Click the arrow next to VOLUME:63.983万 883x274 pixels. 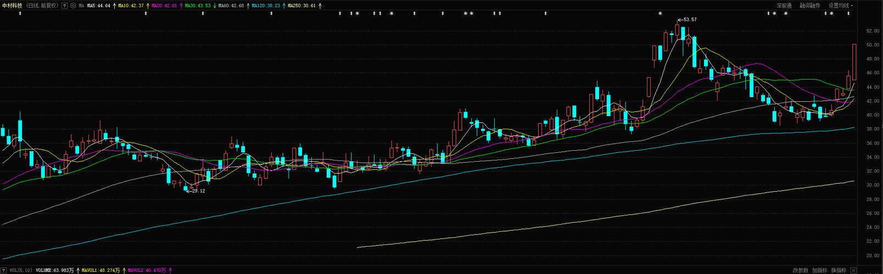click(78, 270)
